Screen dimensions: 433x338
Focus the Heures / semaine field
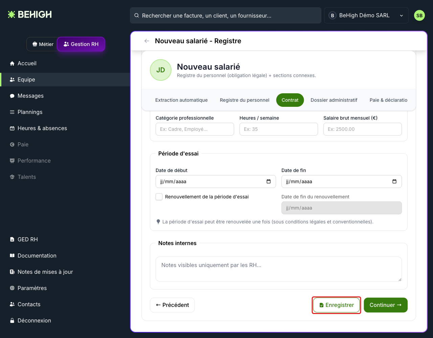(x=279, y=129)
